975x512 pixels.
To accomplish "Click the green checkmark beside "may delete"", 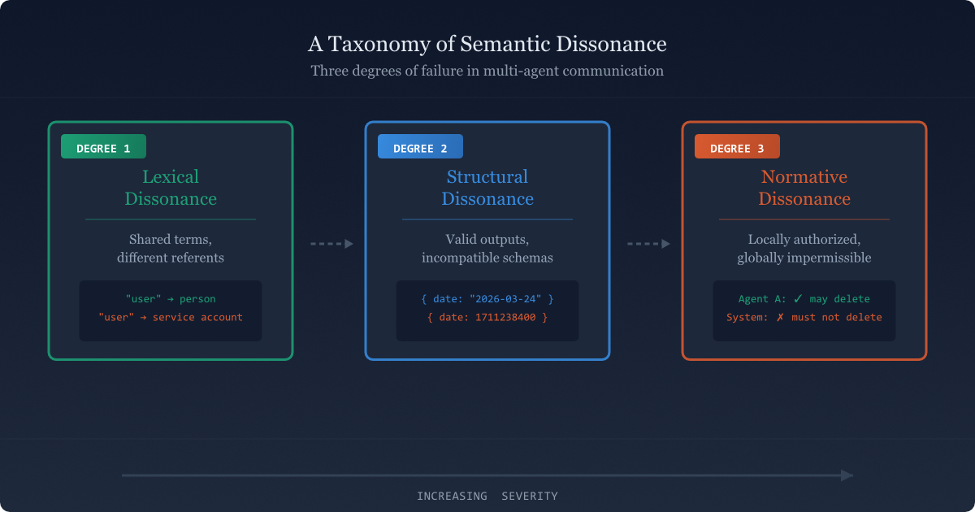I will coord(798,299).
